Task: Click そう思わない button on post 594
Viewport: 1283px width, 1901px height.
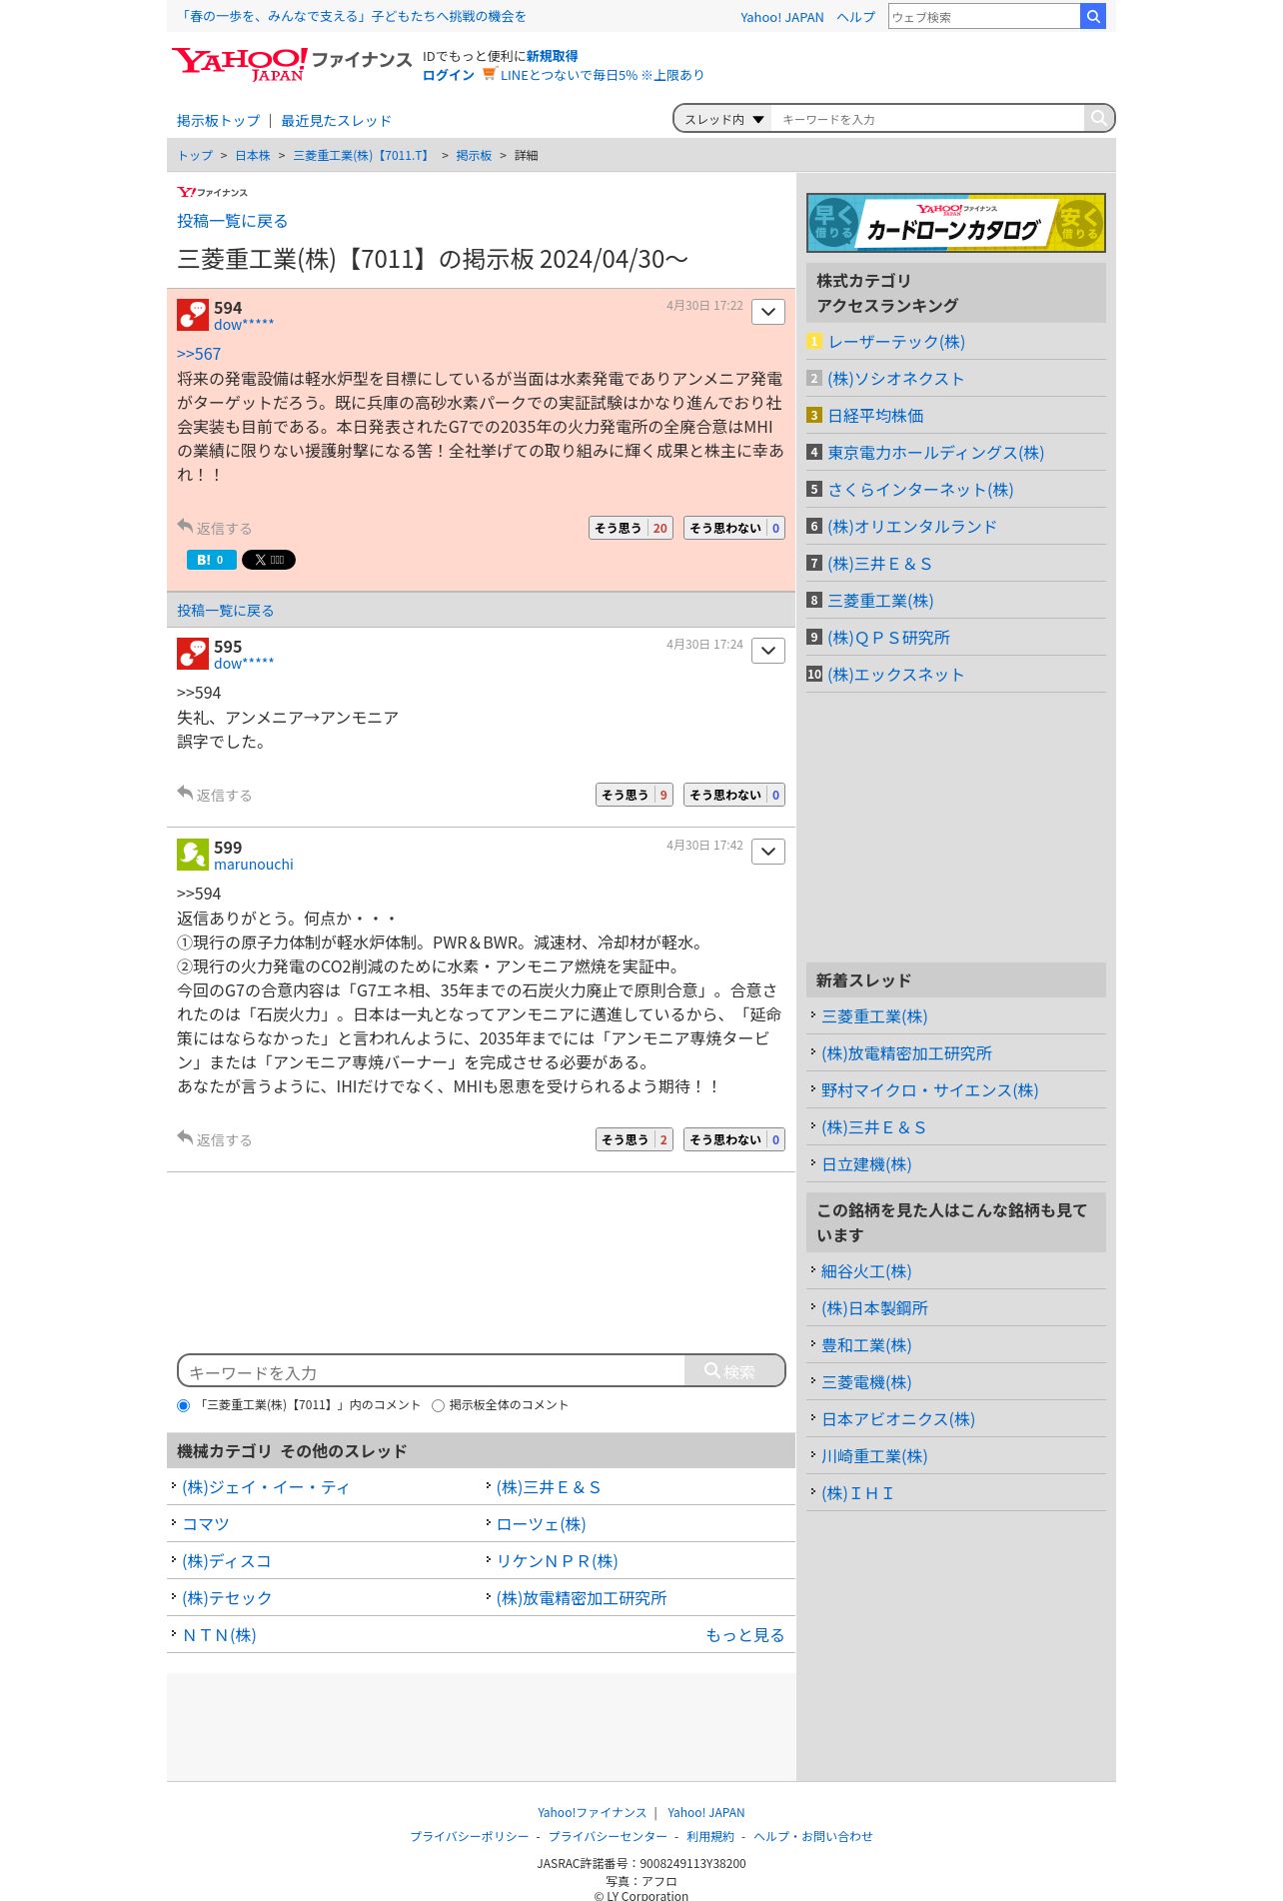Action: pos(734,528)
